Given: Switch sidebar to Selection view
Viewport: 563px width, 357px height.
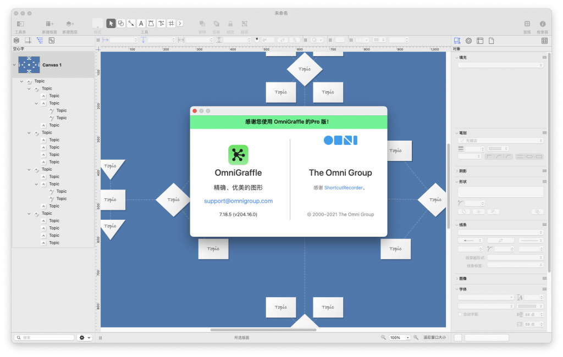Looking at the screenshot, I should pos(51,41).
